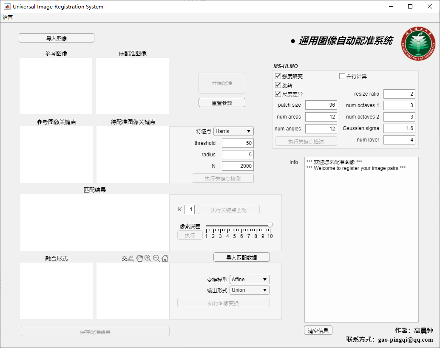Click the restore view home icon
This screenshot has height=348, width=440.
(165, 258)
